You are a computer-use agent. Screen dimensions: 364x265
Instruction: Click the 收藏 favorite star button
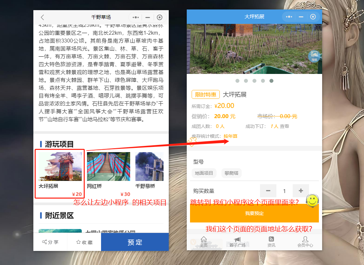tap(84, 242)
